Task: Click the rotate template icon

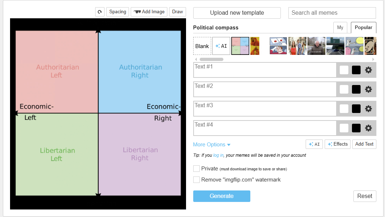Action: (x=99, y=11)
